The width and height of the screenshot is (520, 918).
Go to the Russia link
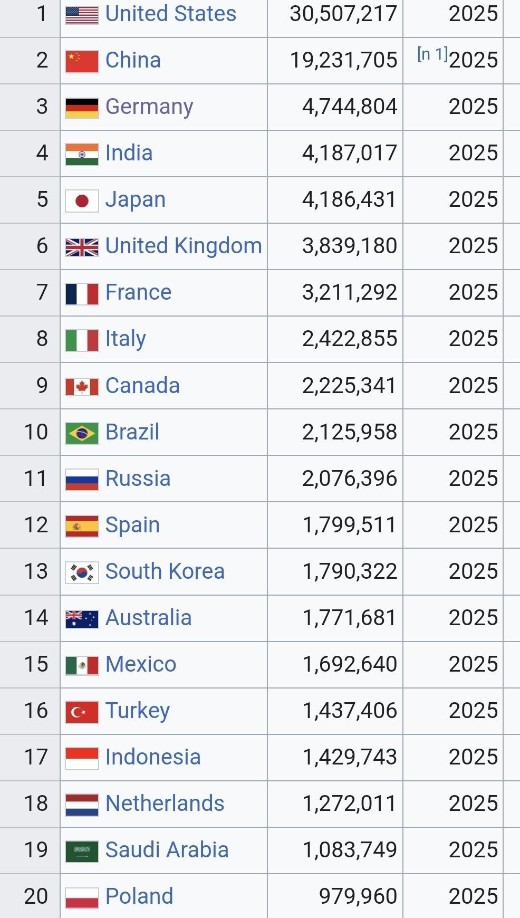point(138,479)
